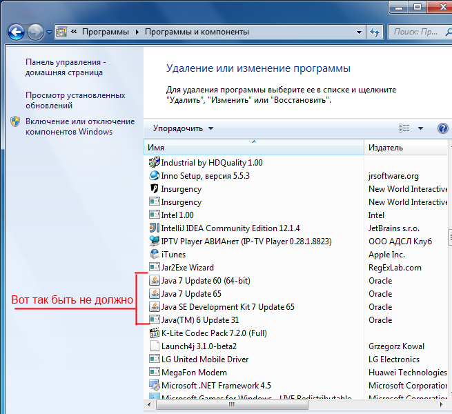Viewport: 452px width, 414px height.
Task: Click the Программы breadcrumb segment
Action: tap(105, 32)
